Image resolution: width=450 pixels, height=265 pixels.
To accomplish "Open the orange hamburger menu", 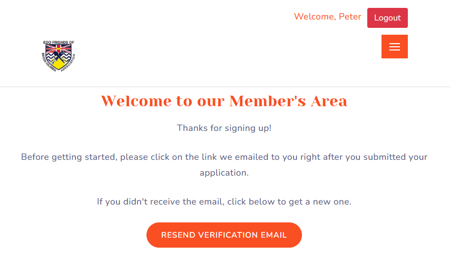I will click(394, 47).
